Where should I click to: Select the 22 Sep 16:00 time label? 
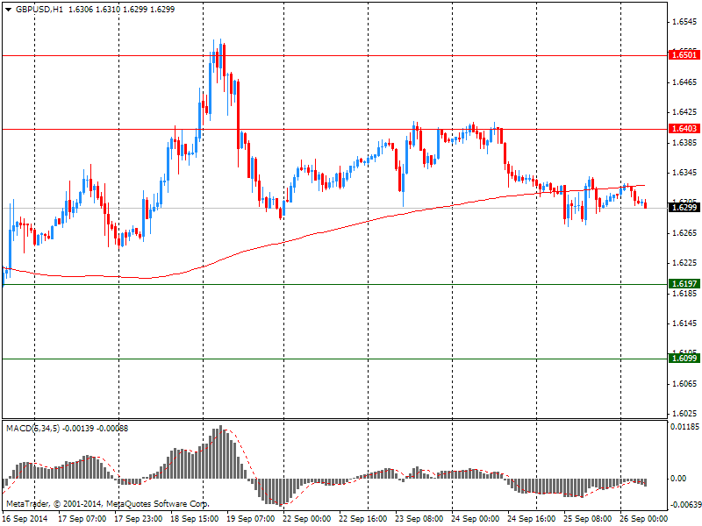click(x=363, y=519)
